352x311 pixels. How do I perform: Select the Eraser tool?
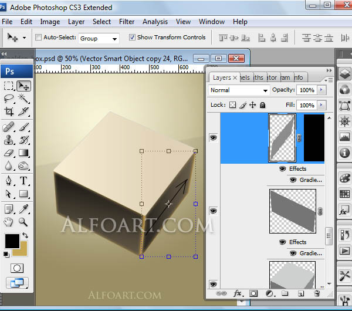pos(9,153)
